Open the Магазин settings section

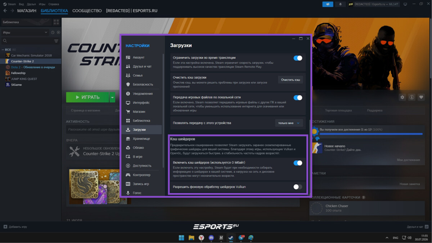click(x=142, y=112)
